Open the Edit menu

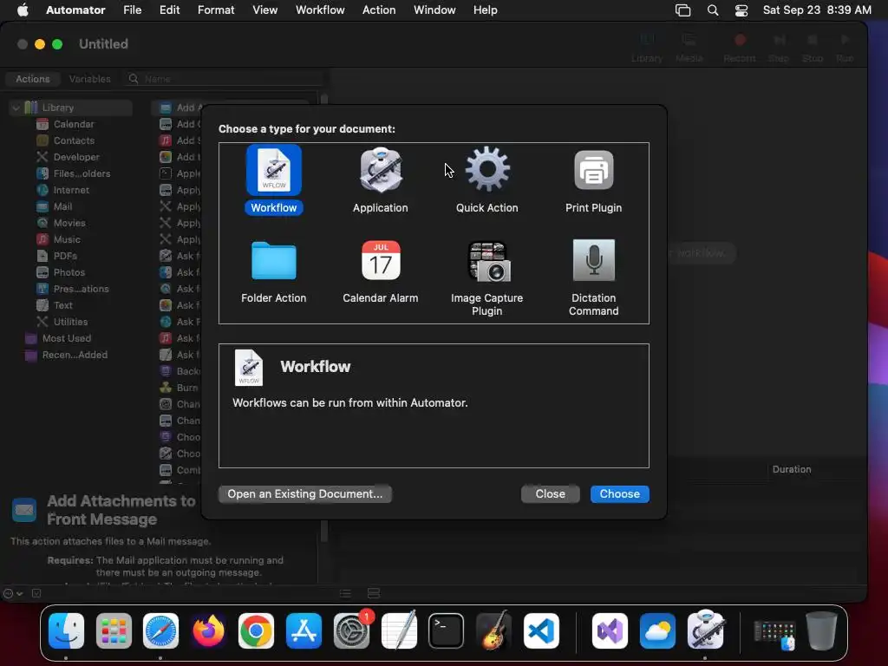click(169, 10)
